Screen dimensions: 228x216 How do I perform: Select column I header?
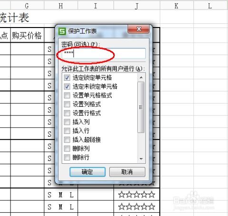tap(95, 6)
